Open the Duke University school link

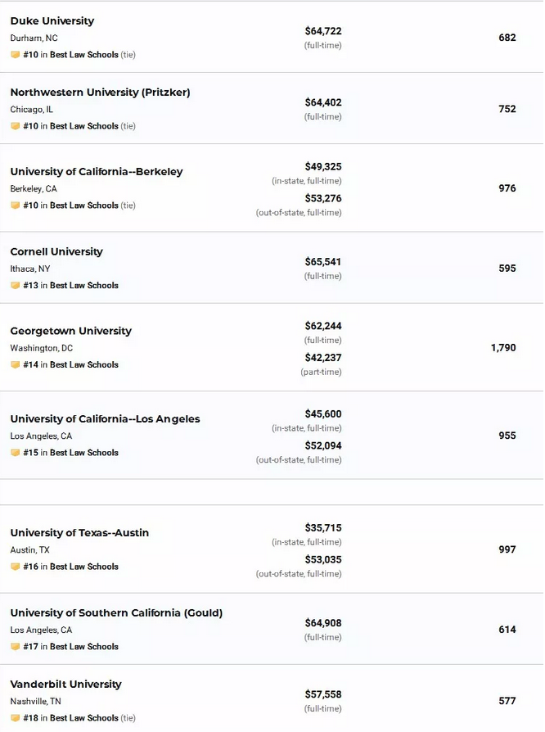[x=52, y=21]
